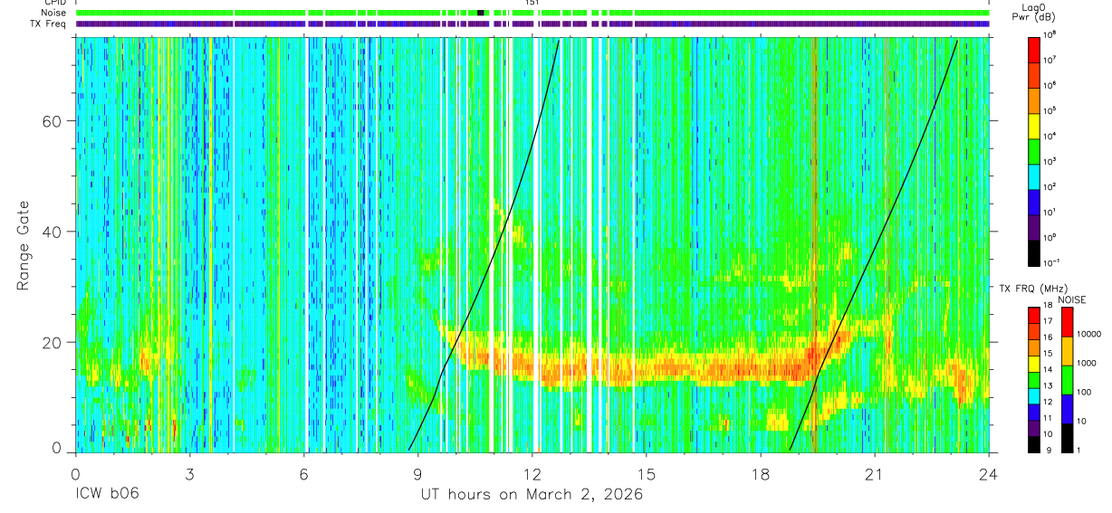This screenshot has width=1112, height=513.
Task: Click the black segment of the NOISE colorbar
Action: click(1068, 436)
